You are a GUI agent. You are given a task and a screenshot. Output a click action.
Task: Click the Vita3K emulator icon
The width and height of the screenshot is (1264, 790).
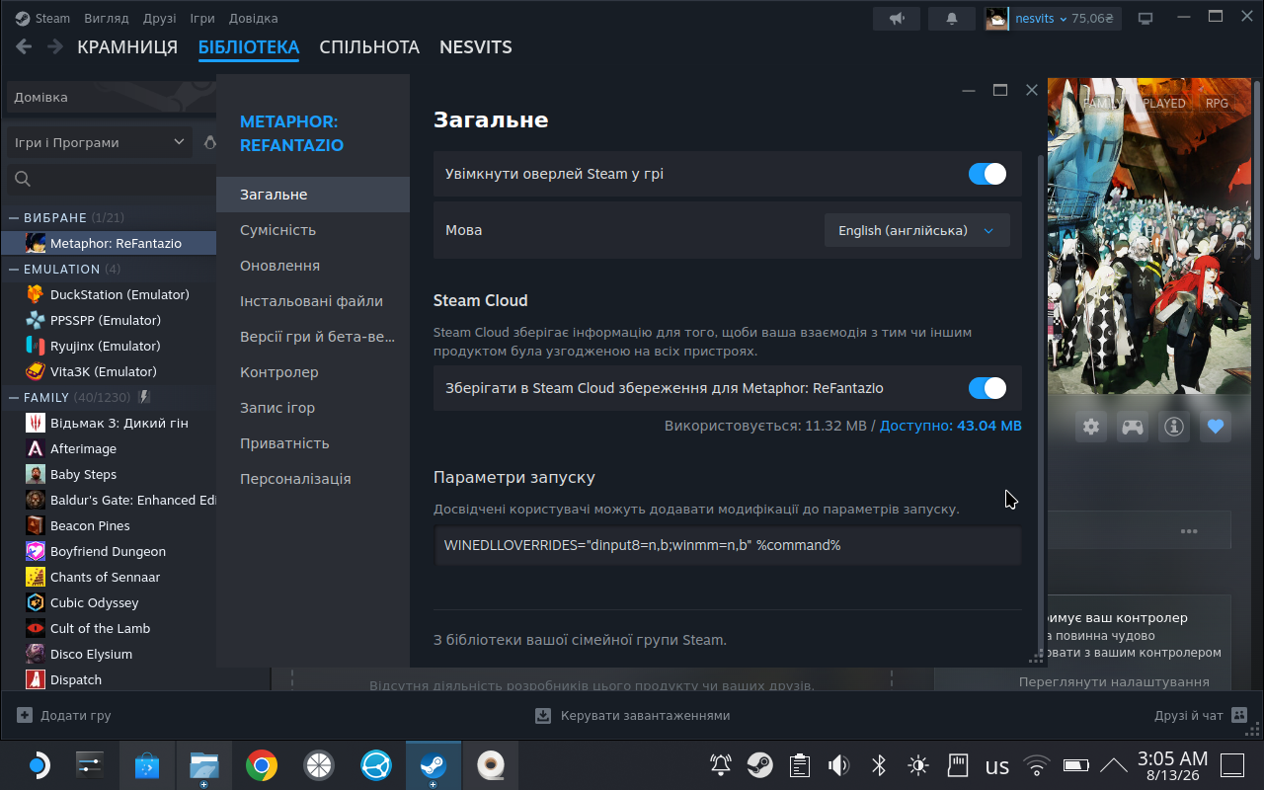click(x=36, y=371)
